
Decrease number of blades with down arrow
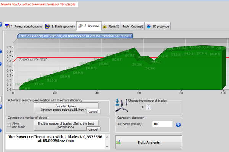pyautogui.click(x=148, y=108)
